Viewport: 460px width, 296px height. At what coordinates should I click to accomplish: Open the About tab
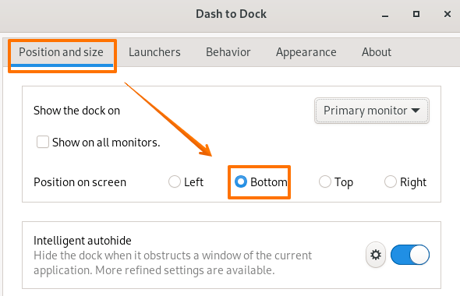tap(377, 52)
